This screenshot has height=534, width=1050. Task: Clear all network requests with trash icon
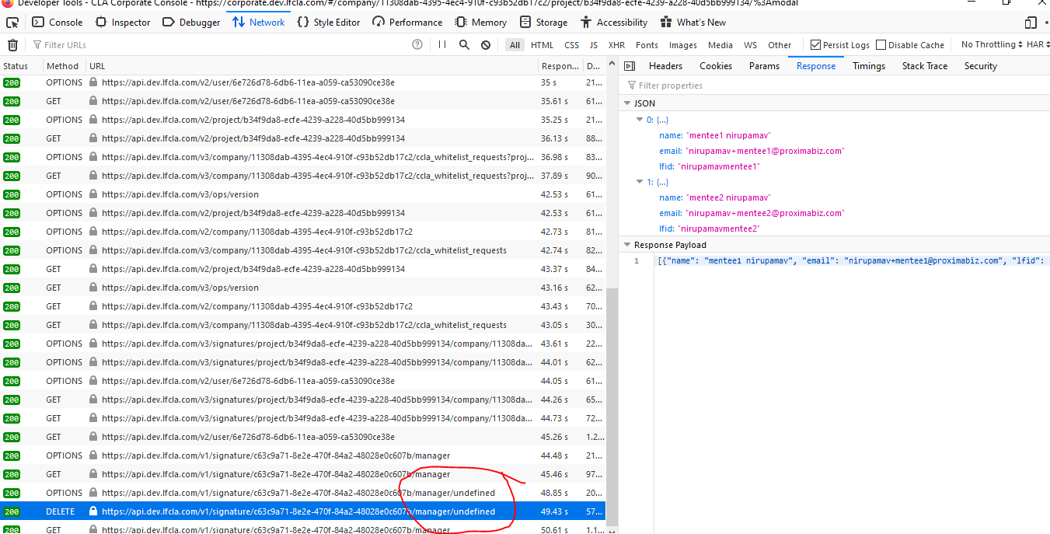click(x=12, y=44)
